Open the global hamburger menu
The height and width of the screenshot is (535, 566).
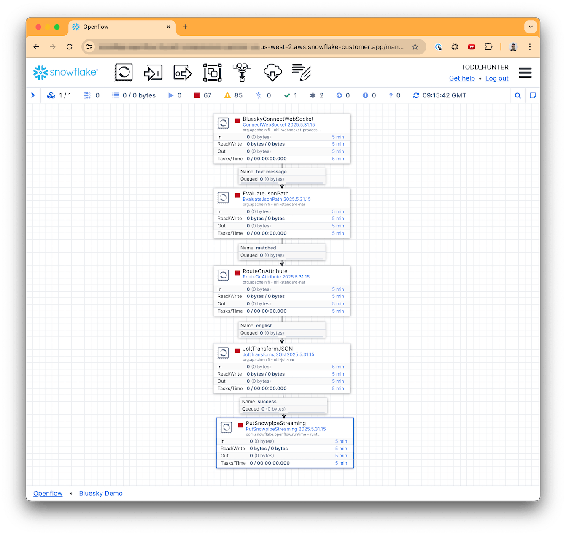525,73
